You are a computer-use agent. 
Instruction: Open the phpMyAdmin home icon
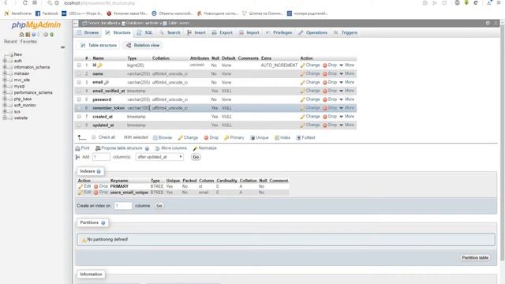[21, 35]
